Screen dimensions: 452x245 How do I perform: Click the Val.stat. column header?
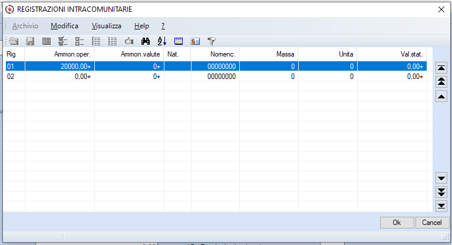point(392,54)
